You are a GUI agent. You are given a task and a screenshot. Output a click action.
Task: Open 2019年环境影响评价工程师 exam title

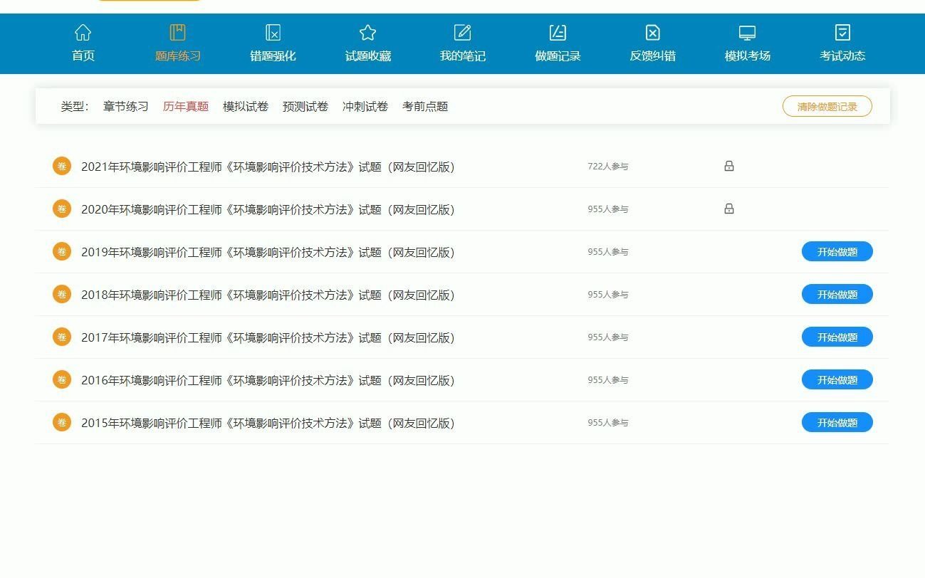268,252
